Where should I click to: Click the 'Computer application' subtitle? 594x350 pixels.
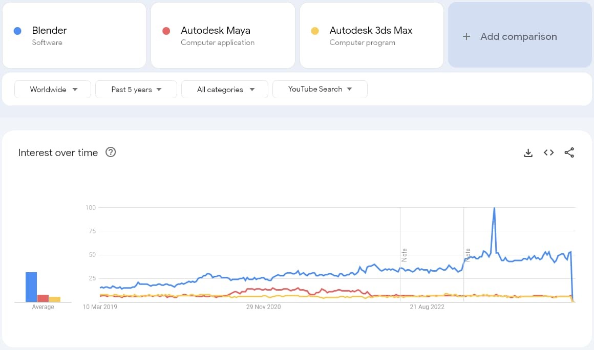218,42
